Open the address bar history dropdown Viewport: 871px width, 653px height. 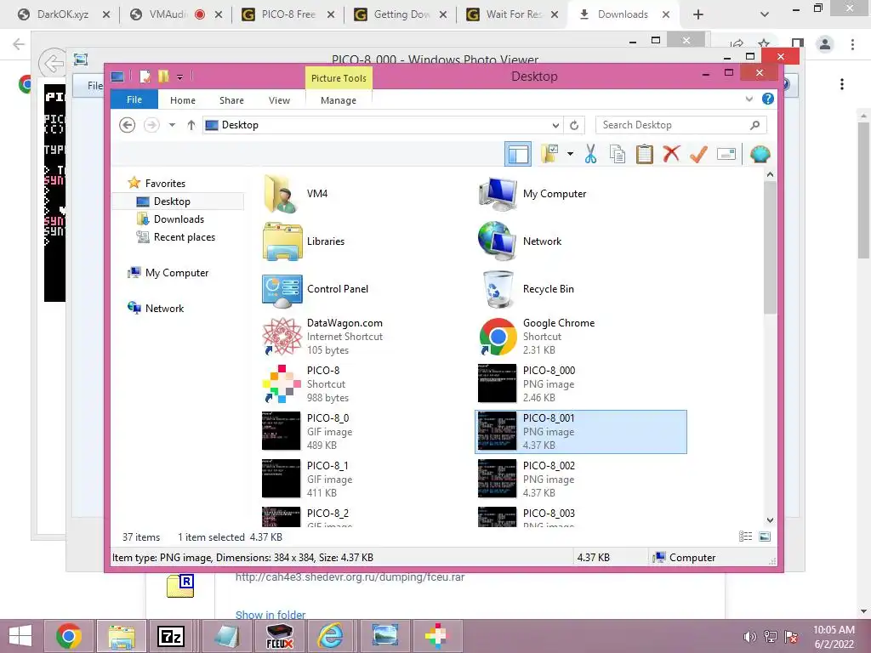pos(555,126)
